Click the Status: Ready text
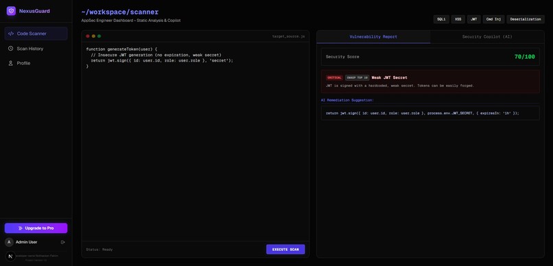This screenshot has height=266, width=553. [99, 250]
